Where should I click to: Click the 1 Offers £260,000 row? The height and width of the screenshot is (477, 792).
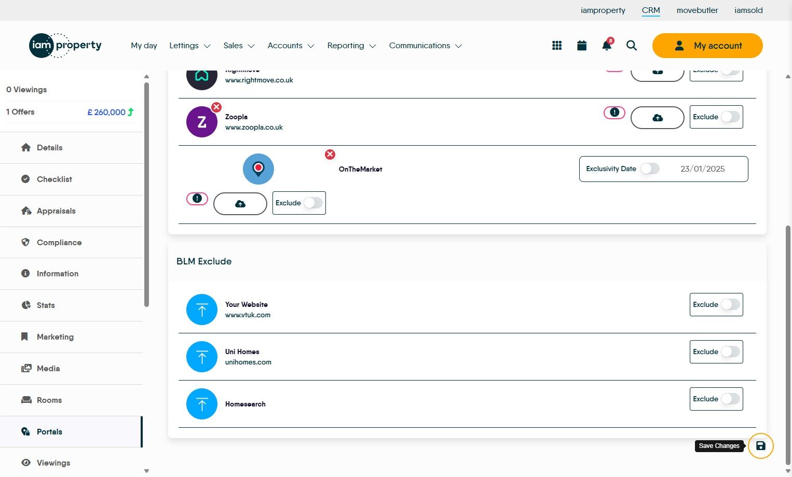pyautogui.click(x=70, y=112)
